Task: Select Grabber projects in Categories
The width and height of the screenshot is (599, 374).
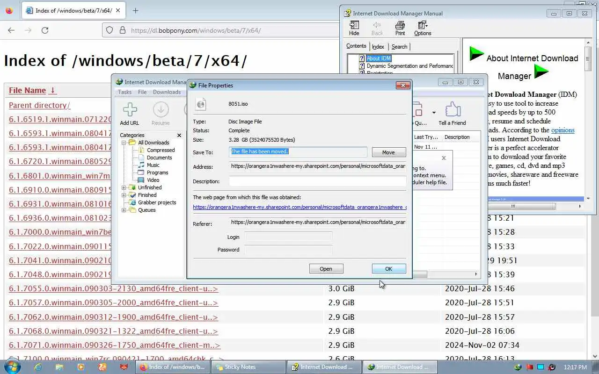Action: tap(157, 202)
